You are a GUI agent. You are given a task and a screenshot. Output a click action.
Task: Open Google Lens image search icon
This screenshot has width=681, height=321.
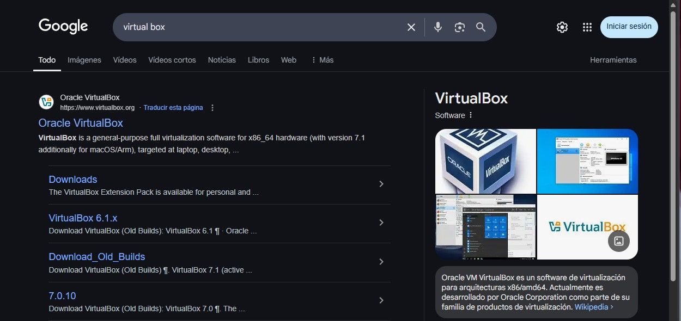point(460,27)
